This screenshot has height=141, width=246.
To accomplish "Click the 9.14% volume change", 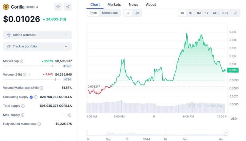I will tap(48, 74).
